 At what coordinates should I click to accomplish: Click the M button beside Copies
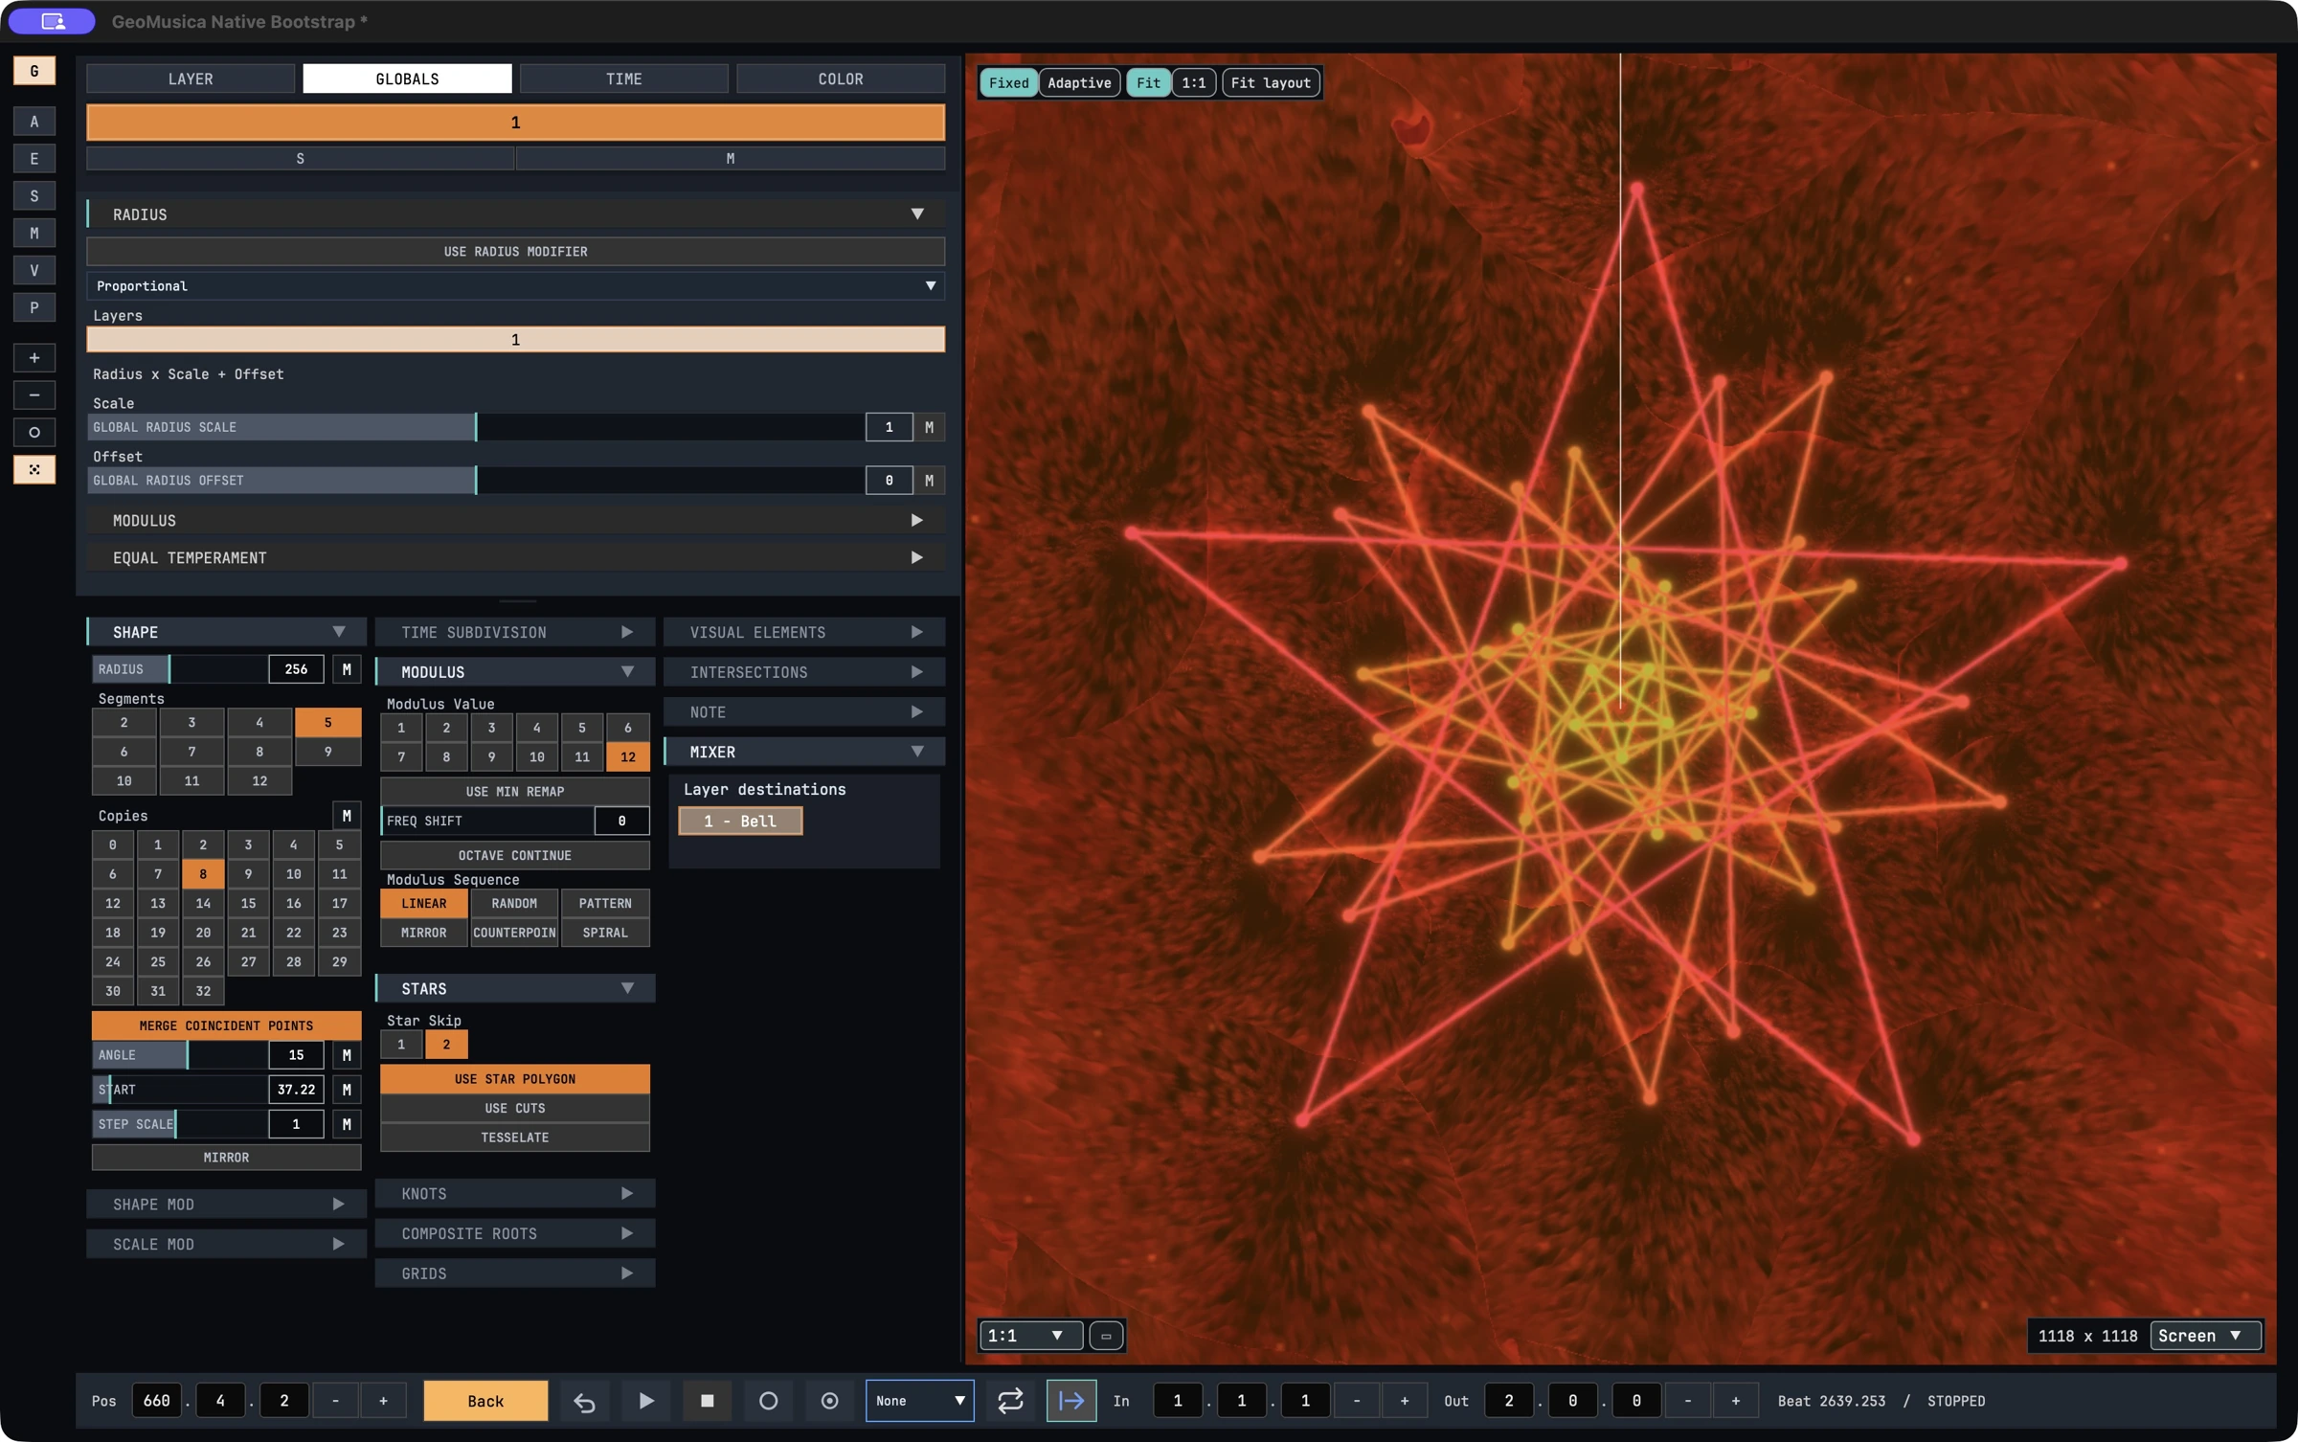click(347, 816)
